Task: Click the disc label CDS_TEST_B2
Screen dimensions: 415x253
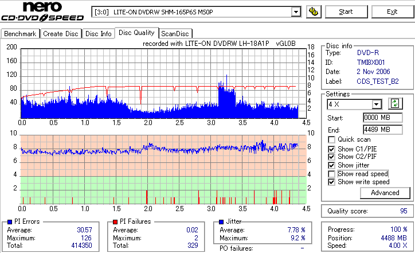Action: tap(378, 81)
